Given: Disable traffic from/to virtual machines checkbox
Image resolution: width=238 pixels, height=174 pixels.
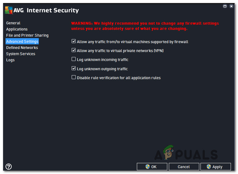Looking at the screenshot, I should pos(73,41).
